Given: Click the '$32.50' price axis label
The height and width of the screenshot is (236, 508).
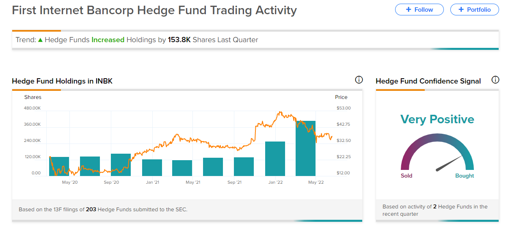Looking at the screenshot, I should [x=344, y=140].
